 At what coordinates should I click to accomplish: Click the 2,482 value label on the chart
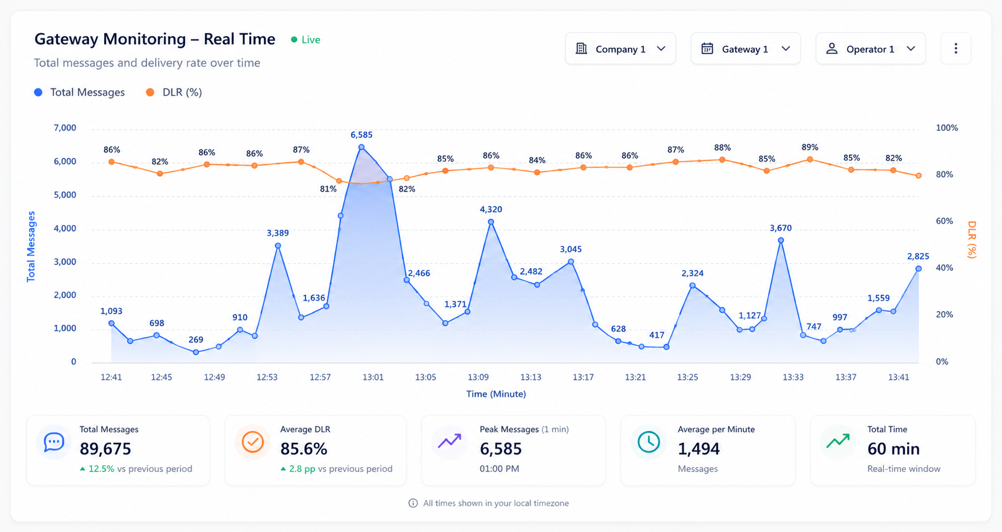tap(531, 271)
